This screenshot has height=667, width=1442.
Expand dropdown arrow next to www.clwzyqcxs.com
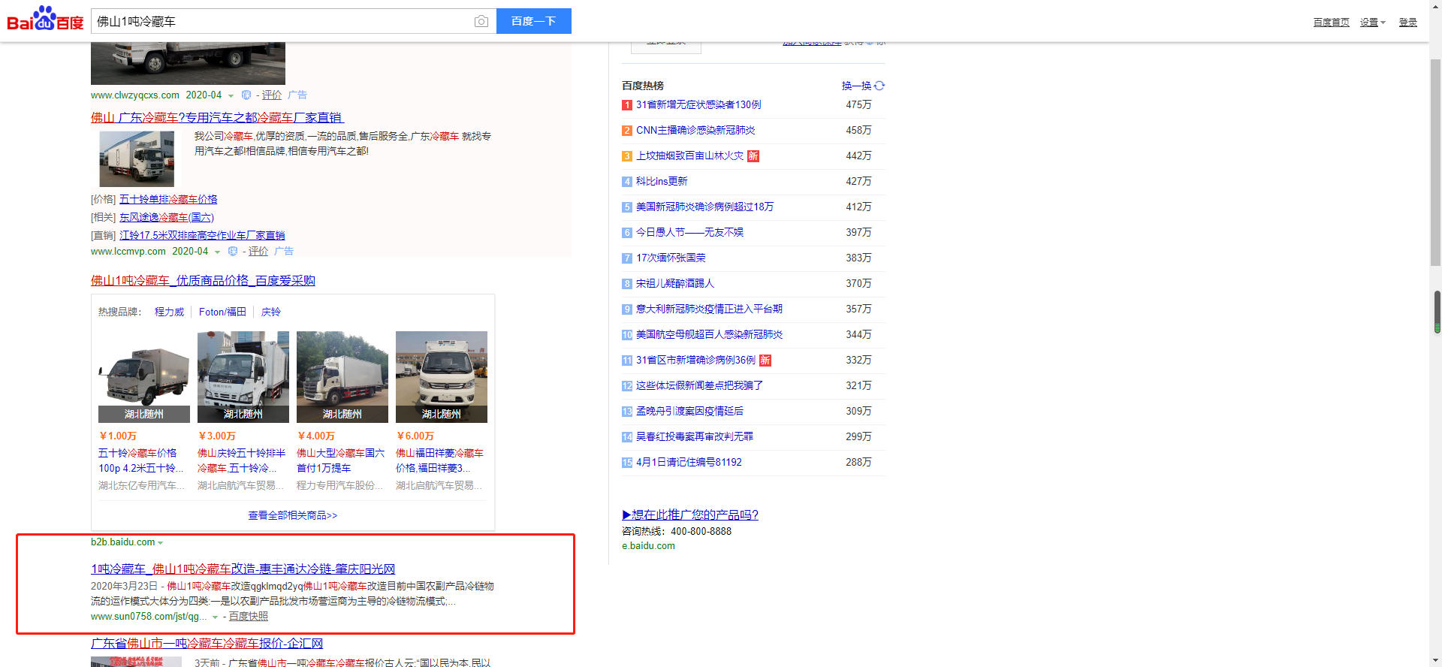click(x=231, y=96)
